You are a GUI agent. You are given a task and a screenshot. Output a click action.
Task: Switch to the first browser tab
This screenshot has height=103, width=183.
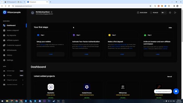click(15, 2)
